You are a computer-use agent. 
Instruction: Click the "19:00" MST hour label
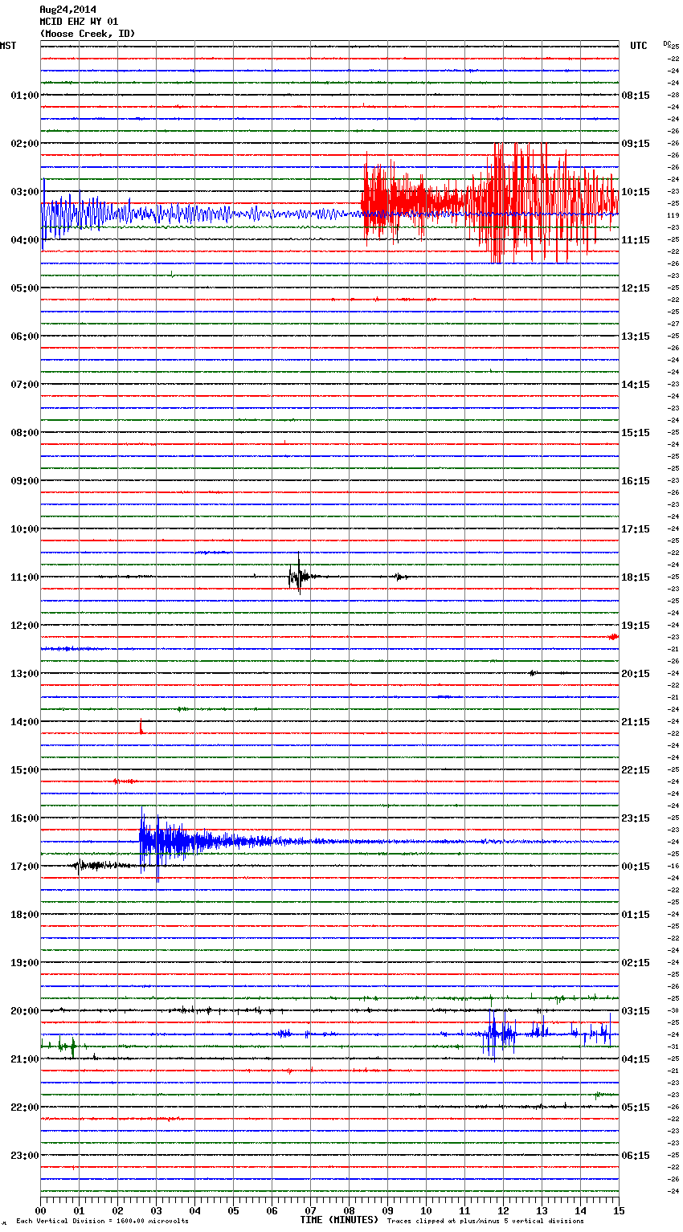(25, 962)
